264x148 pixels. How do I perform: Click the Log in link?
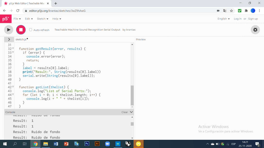tap(237, 19)
